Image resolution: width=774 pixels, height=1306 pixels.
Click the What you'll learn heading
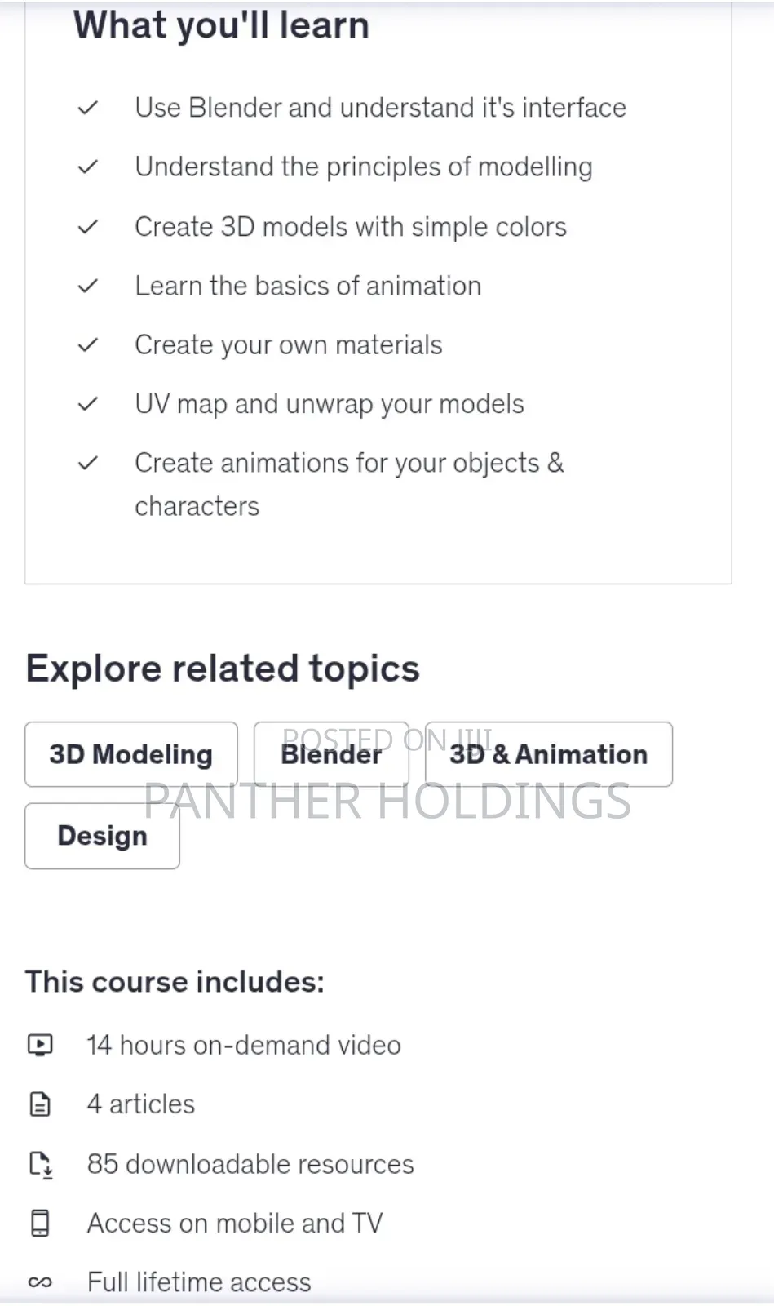tap(221, 24)
